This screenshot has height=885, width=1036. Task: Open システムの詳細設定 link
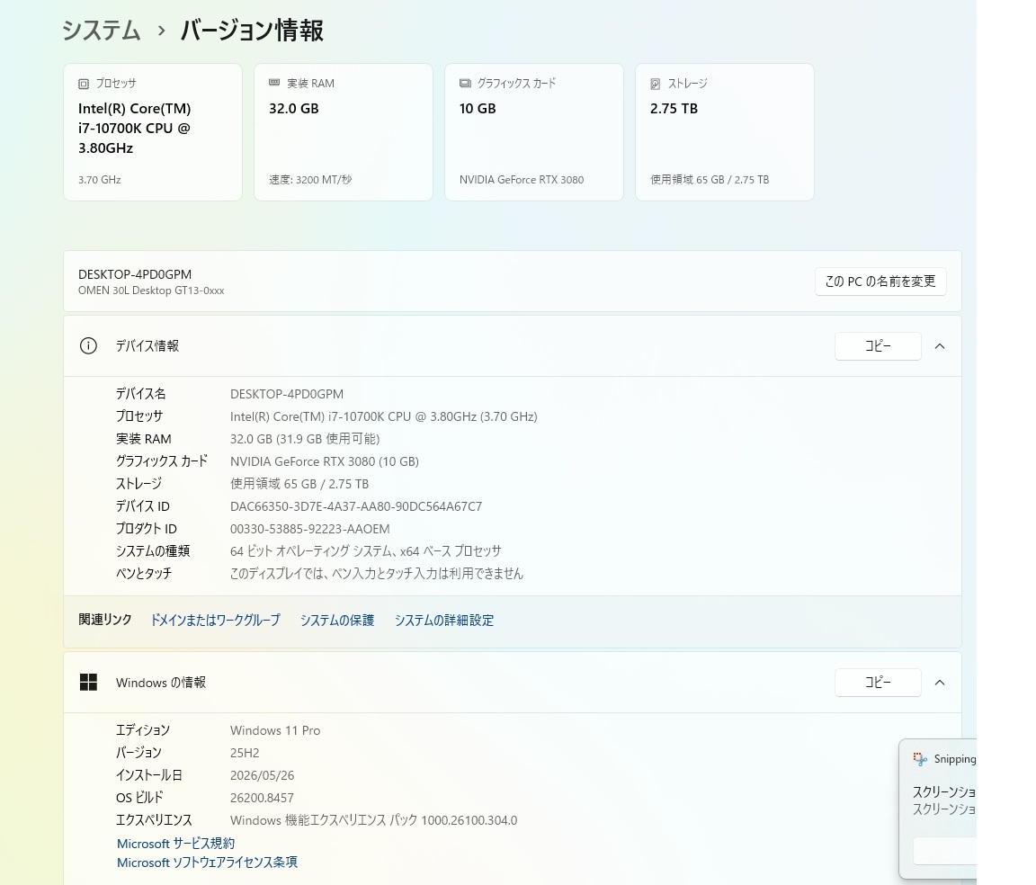click(x=444, y=620)
